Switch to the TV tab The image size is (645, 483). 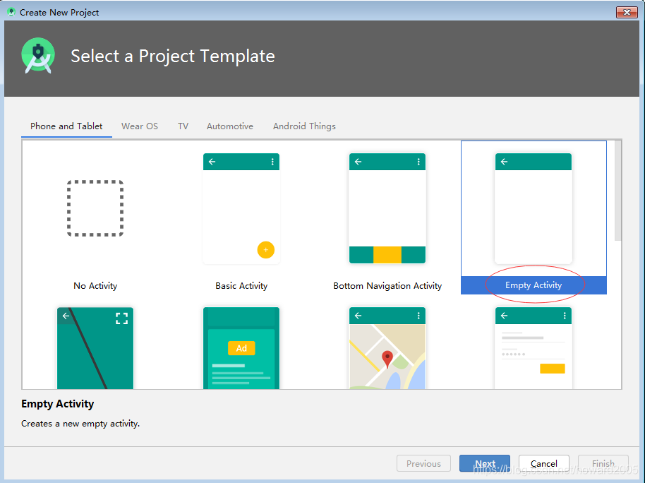click(183, 126)
